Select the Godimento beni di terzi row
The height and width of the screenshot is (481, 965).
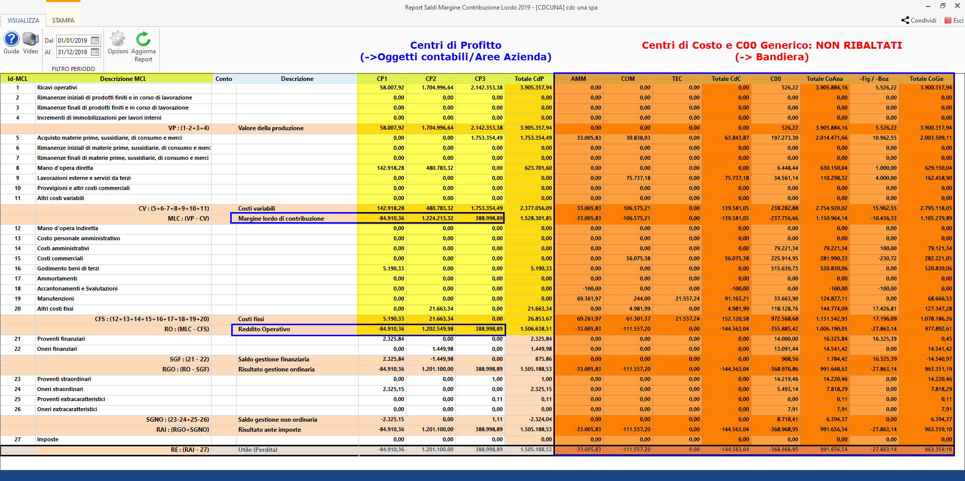point(476,269)
